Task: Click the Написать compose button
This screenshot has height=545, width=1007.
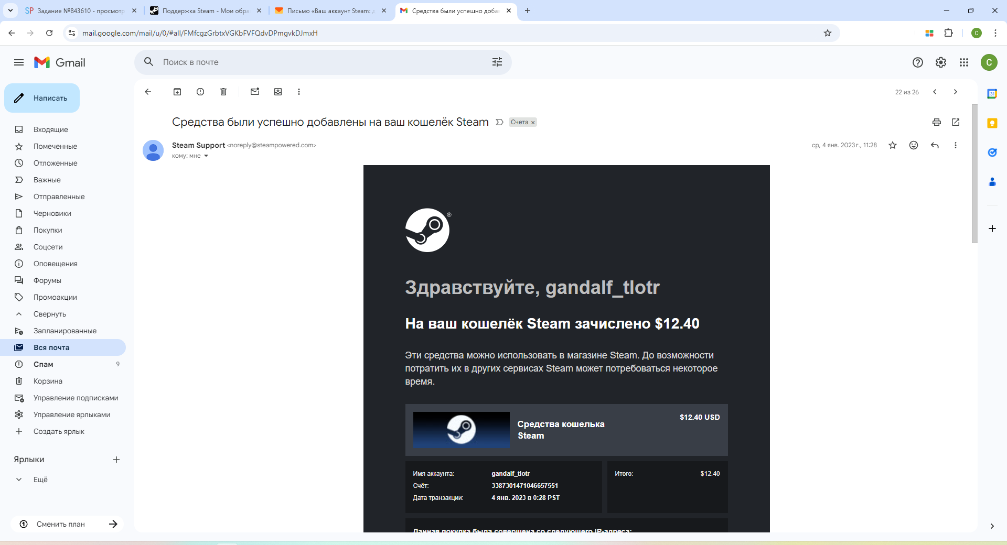Action: [x=42, y=98]
